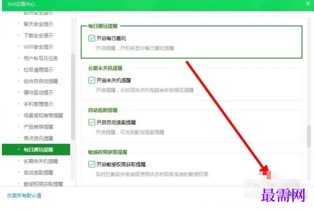The image size is (314, 210).
Task: Open 下载安全提示 settings
Action: pyautogui.click(x=38, y=35)
